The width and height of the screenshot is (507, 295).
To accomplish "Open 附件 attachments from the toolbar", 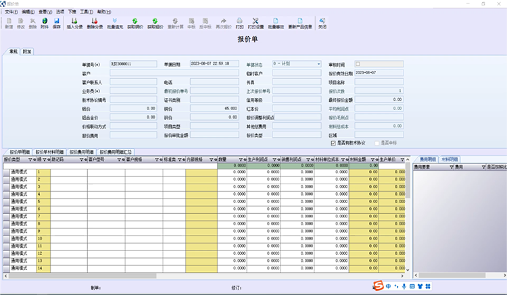I will (45, 23).
